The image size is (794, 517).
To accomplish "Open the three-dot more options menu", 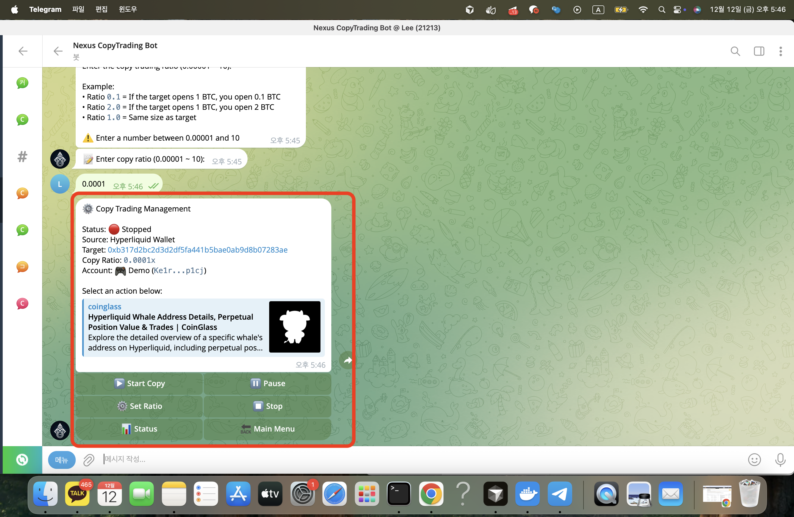I will coord(780,51).
